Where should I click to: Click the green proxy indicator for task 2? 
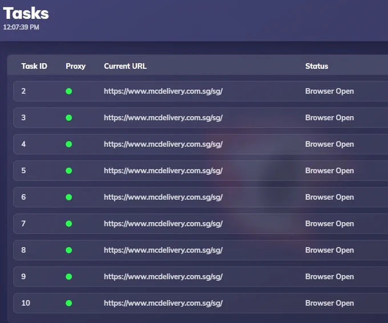point(69,91)
